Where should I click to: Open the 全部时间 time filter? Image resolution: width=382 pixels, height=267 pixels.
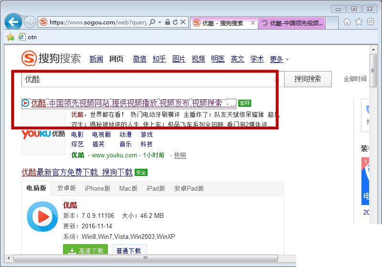coord(355,79)
